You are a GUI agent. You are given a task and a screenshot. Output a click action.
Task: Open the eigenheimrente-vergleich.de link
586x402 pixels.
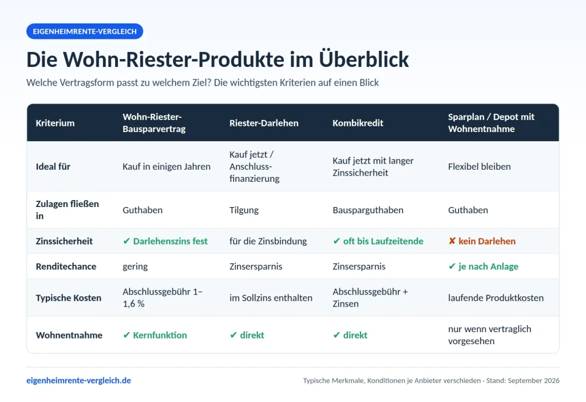(x=78, y=380)
